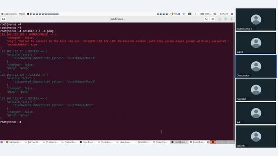
Task: Click the show desktop icon at taskbar left
Action: coord(2,142)
